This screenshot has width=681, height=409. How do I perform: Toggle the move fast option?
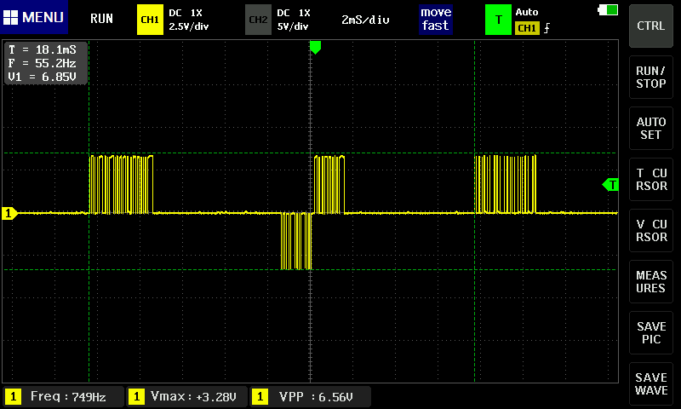(436, 19)
